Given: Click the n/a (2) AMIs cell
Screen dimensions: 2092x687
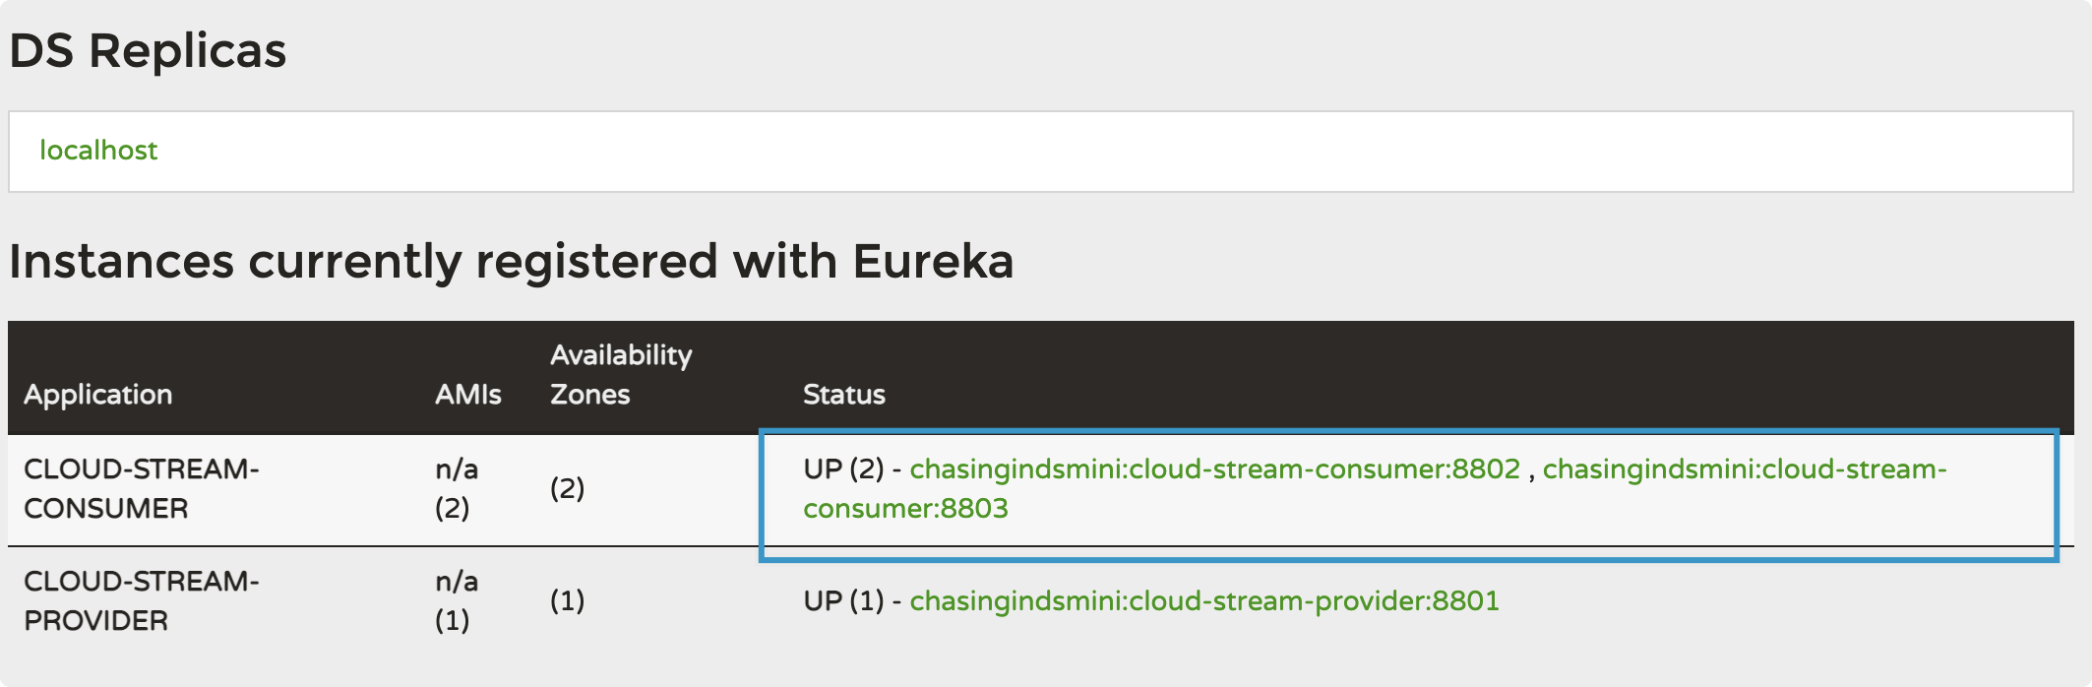Looking at the screenshot, I should [x=456, y=489].
